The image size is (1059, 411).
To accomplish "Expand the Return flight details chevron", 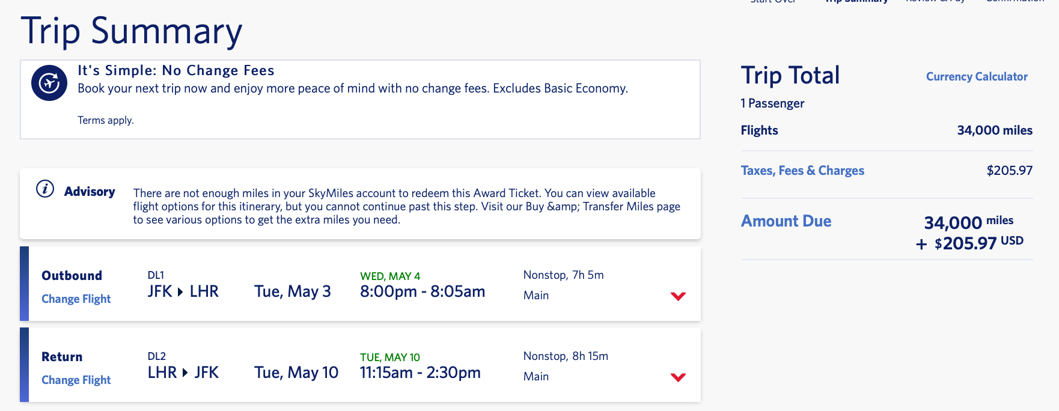I will pos(678,377).
